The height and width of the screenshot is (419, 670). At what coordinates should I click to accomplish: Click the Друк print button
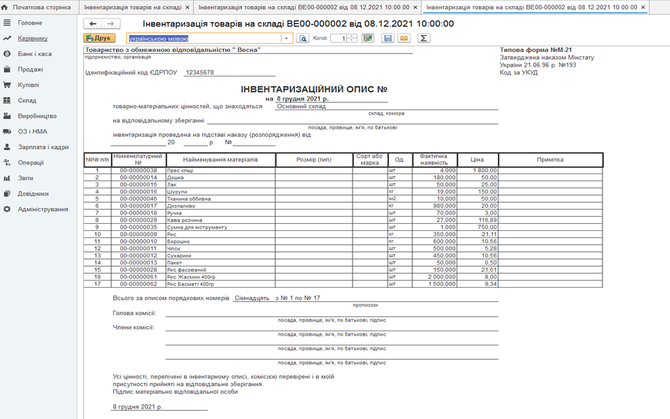point(99,39)
